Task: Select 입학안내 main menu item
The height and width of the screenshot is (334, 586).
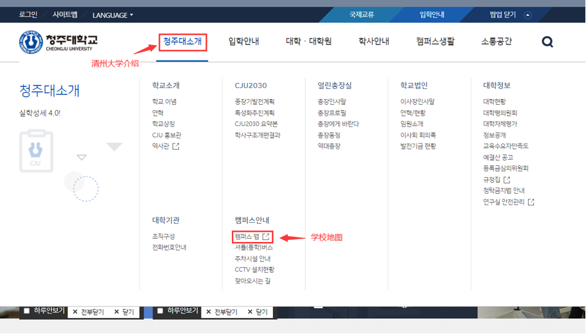Action: [243, 41]
